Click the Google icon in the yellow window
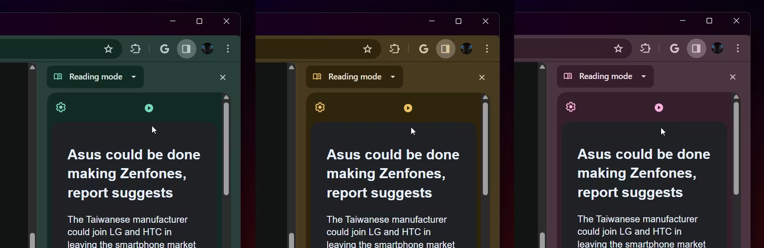764x248 pixels. point(424,49)
